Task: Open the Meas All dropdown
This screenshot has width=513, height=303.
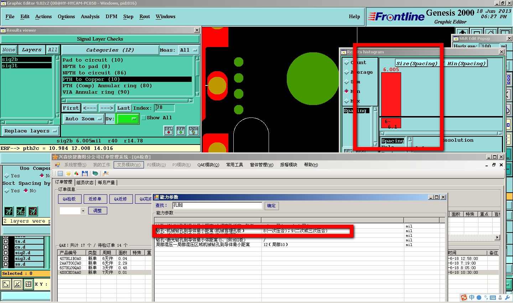Action: coord(188,50)
